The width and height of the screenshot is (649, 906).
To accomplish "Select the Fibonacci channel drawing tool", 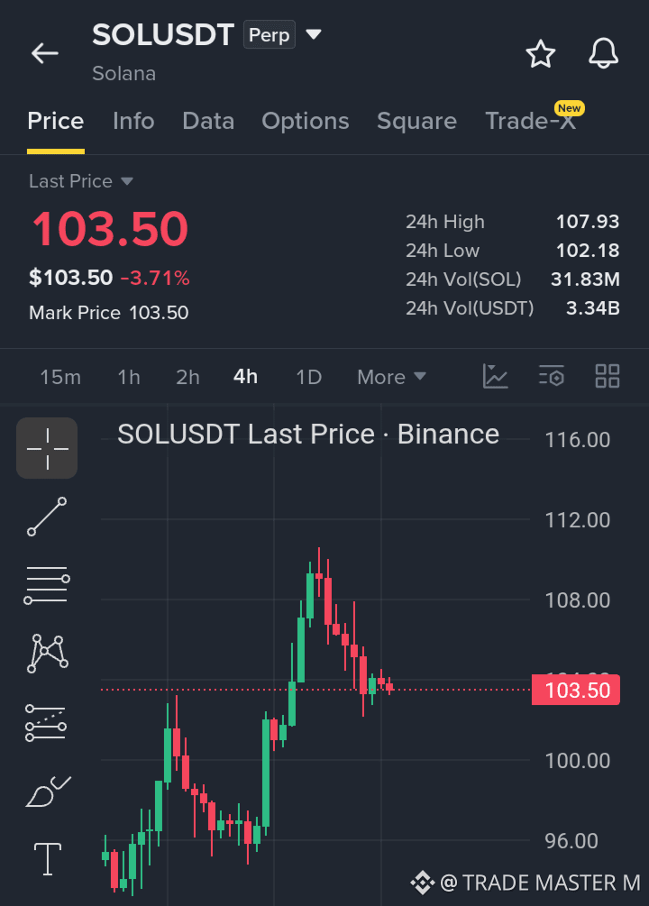I will (46, 723).
